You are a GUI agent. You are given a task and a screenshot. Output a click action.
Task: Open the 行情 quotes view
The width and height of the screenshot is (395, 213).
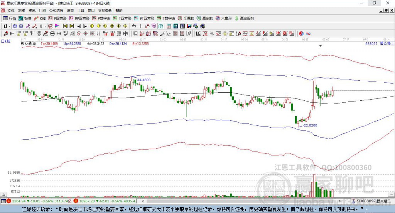point(10,18)
